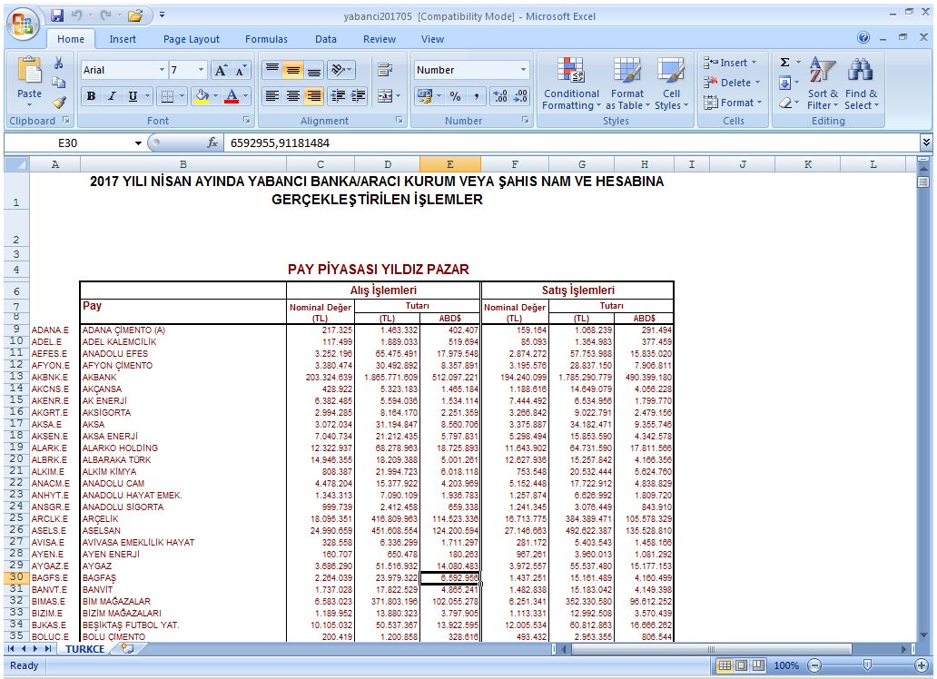The width and height of the screenshot is (937, 679).
Task: Open the Name Box dropdown arrow
Action: tap(138, 143)
